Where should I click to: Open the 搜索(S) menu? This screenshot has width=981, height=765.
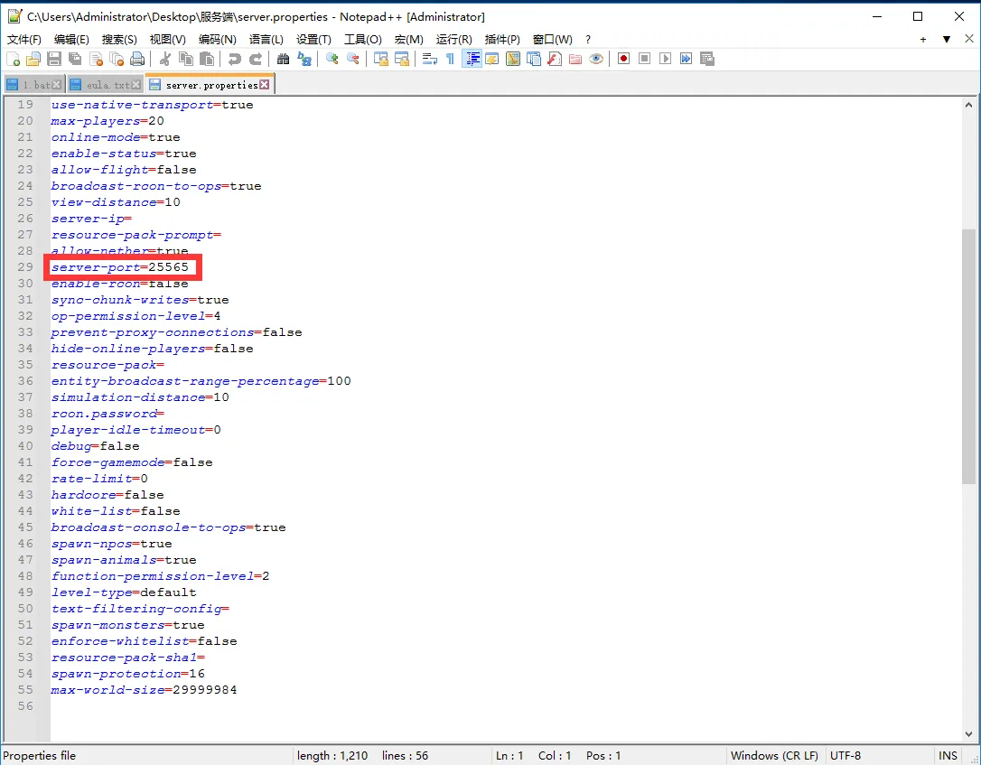[119, 40]
